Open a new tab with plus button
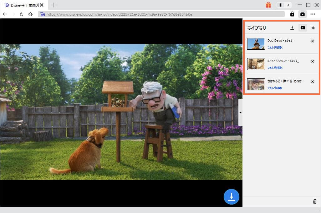 [53, 5]
